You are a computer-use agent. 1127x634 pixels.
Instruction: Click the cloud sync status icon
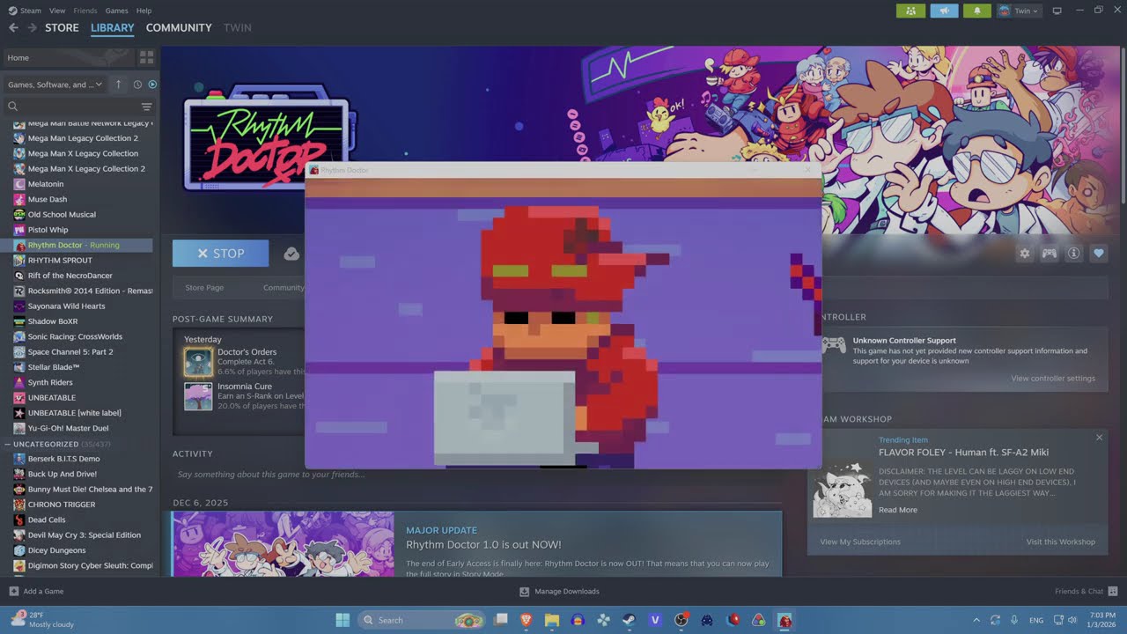[x=291, y=254]
